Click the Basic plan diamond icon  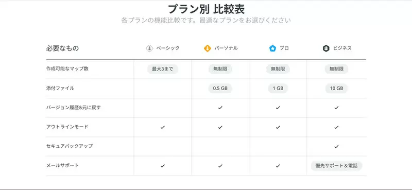149,48
